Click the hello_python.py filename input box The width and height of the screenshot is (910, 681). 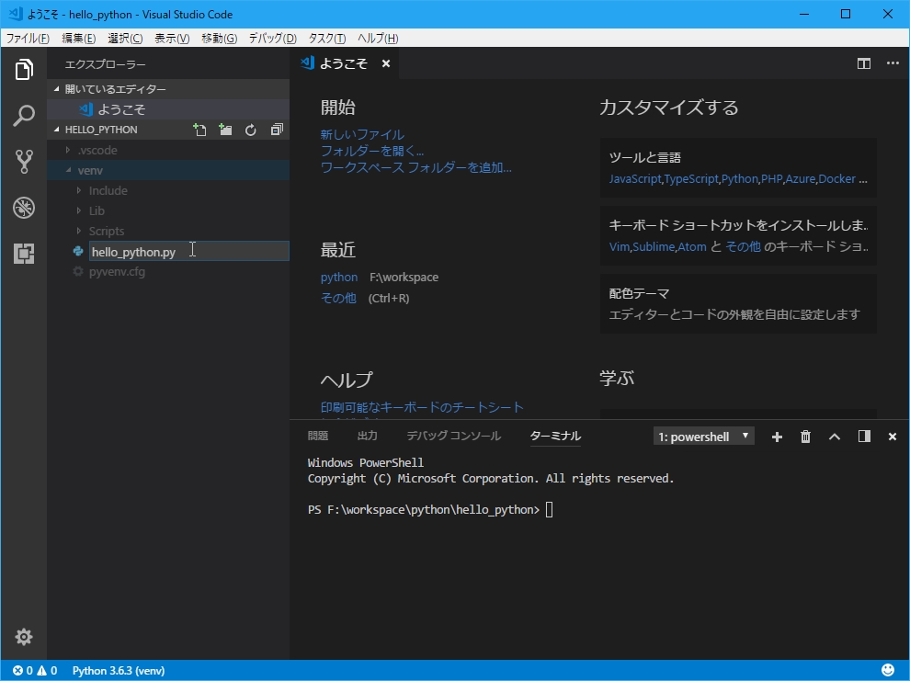(x=188, y=251)
